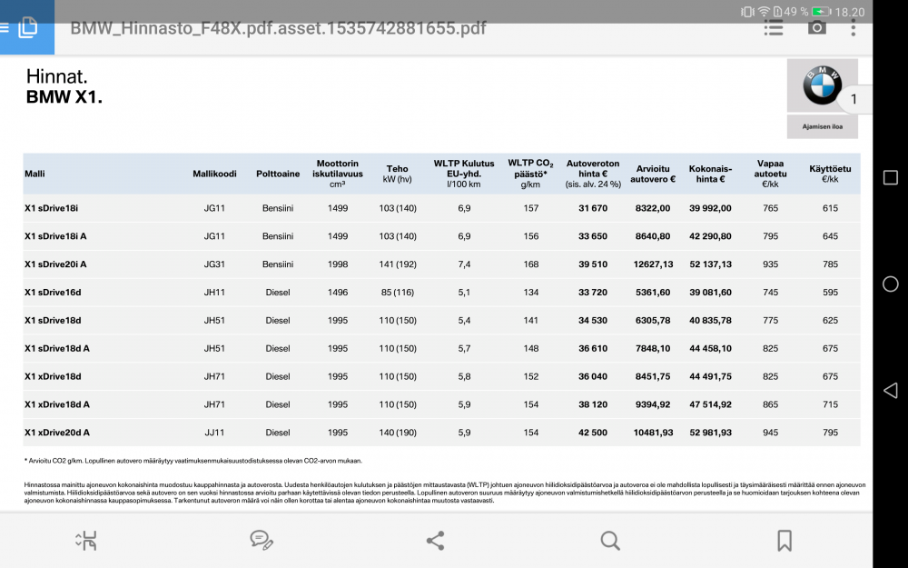Tap the bookmark icon
The width and height of the screenshot is (908, 568).
(x=785, y=541)
